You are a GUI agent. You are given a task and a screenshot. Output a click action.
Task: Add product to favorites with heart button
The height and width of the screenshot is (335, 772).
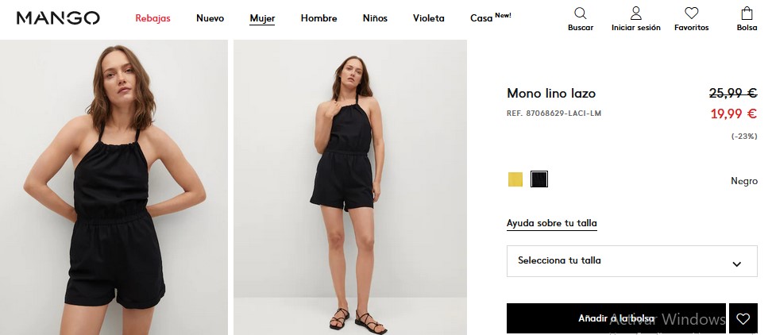743,318
